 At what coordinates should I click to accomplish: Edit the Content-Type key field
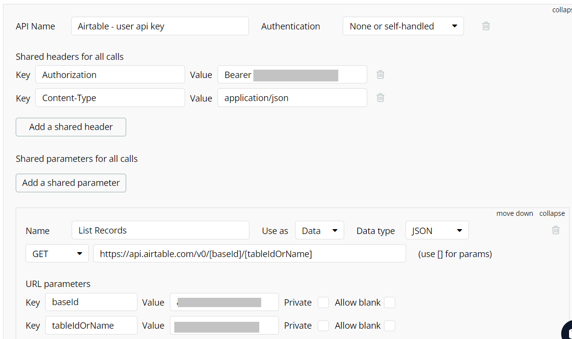[x=110, y=98]
